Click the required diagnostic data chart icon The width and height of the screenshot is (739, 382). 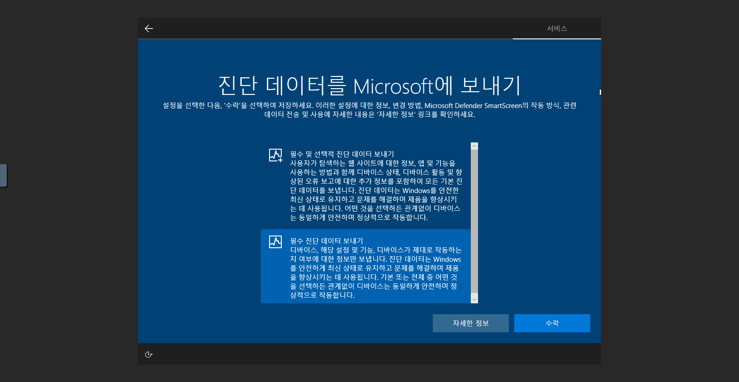click(275, 242)
